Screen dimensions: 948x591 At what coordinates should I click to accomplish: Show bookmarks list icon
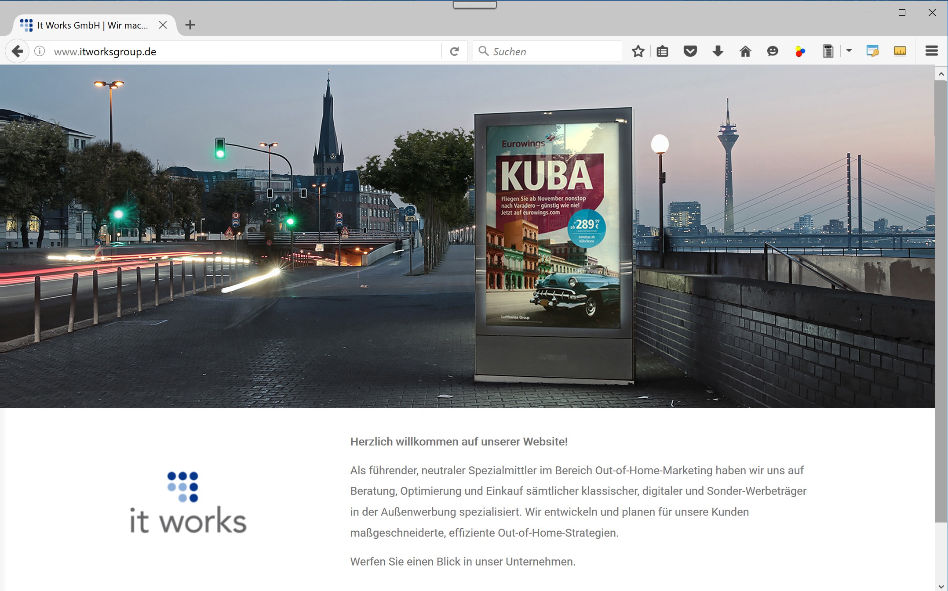tap(662, 51)
